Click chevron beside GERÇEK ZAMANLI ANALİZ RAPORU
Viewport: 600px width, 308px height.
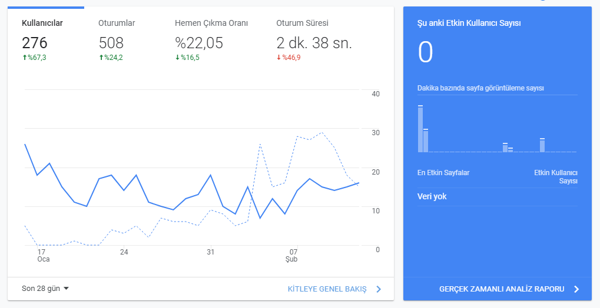click(x=576, y=289)
